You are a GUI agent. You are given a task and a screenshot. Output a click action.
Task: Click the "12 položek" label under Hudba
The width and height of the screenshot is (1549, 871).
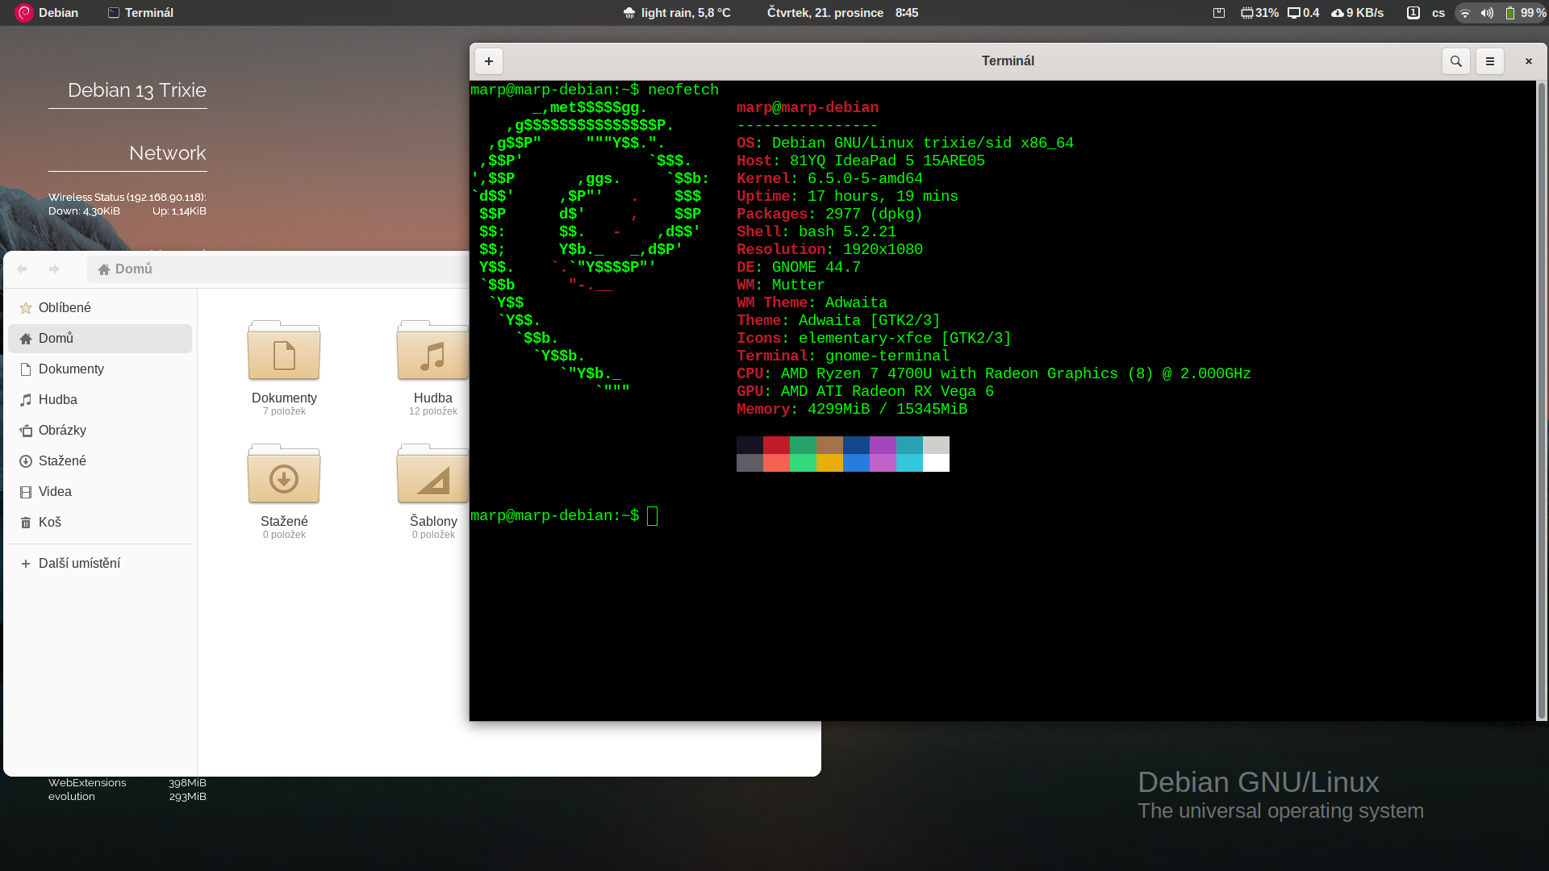coord(432,411)
